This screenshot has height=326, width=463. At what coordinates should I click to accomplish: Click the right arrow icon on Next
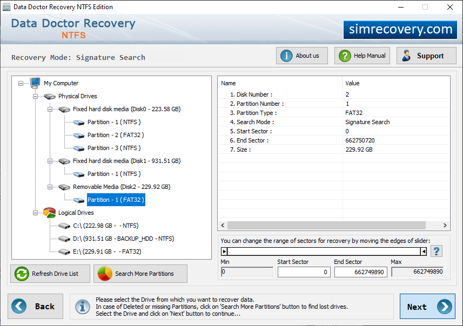pyautogui.click(x=445, y=307)
